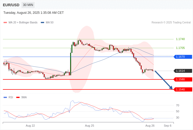
Task: Click the RSI 50 level label
Action: pyautogui.click(x=178, y=111)
